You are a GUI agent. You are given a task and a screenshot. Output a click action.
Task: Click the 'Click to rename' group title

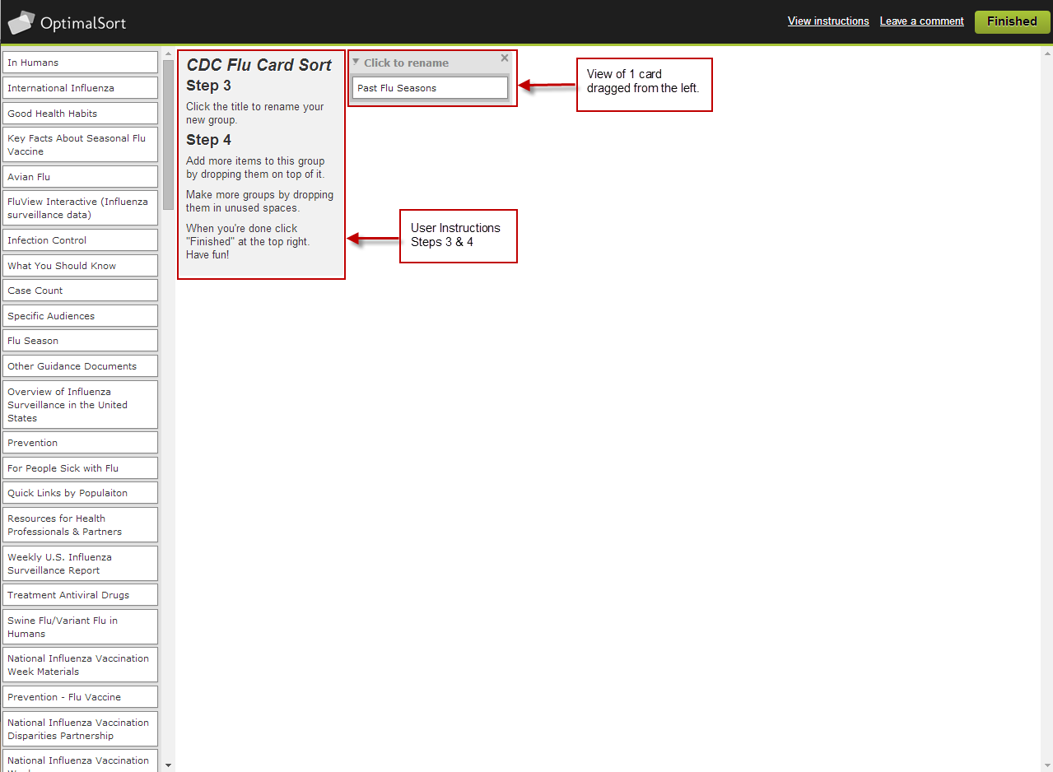[406, 63]
